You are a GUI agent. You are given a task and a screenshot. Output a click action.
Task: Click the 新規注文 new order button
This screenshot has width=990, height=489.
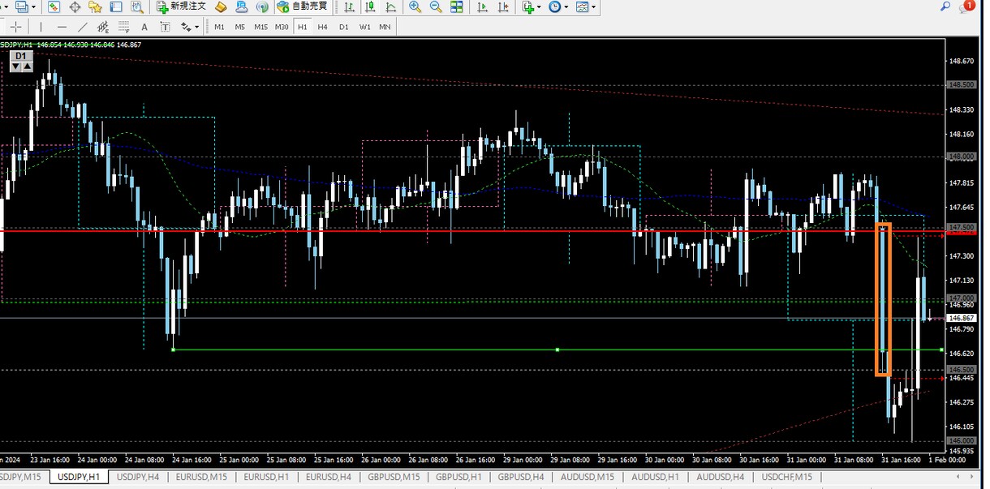pyautogui.click(x=182, y=7)
